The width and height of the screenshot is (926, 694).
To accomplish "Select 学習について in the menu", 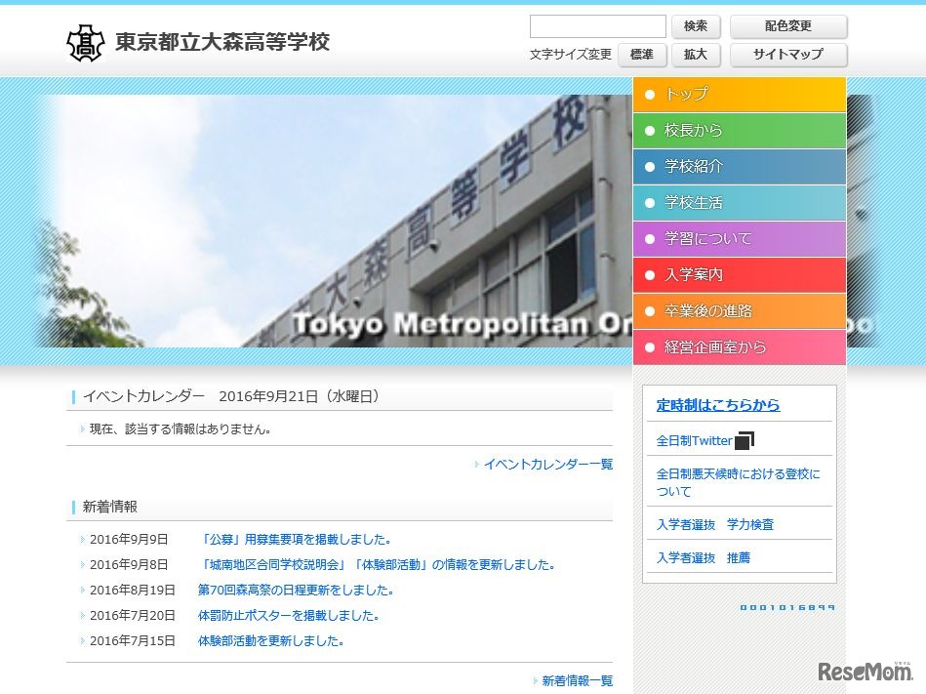I will (x=739, y=238).
